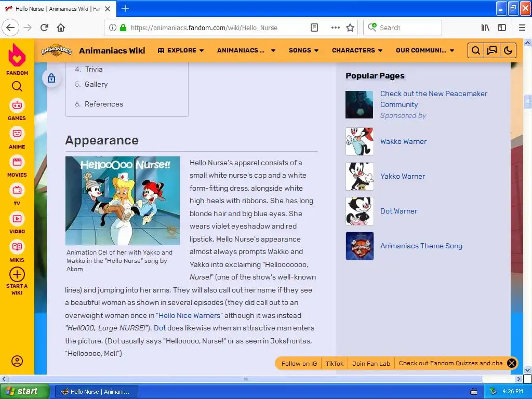This screenshot has height=399, width=532.
Task: Bookmark this page with star icon
Action: click(350, 28)
